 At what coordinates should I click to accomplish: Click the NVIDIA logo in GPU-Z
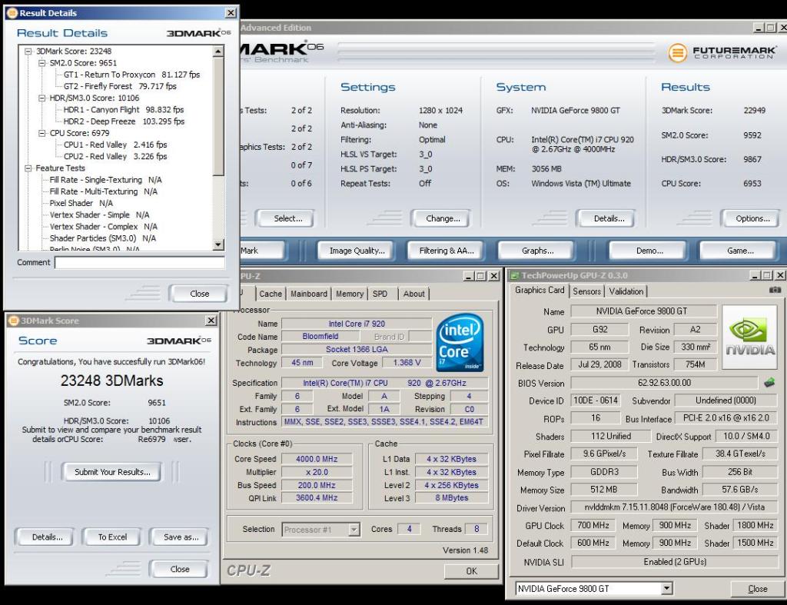pyautogui.click(x=750, y=337)
